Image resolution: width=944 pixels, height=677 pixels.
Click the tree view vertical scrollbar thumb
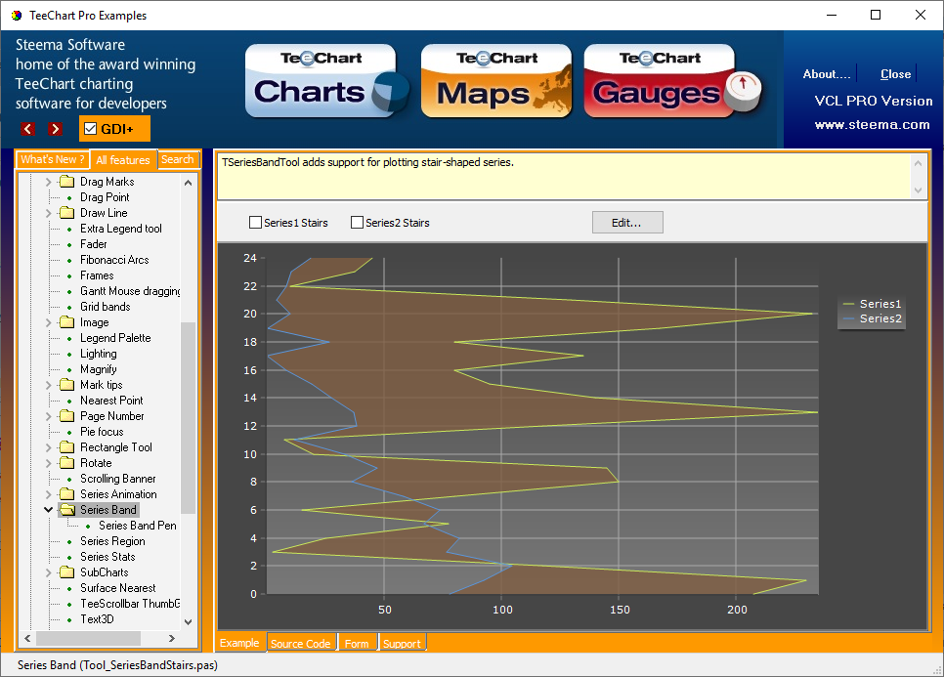(x=188, y=418)
